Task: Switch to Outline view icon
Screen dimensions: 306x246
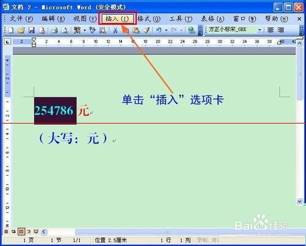Action: pos(29,231)
